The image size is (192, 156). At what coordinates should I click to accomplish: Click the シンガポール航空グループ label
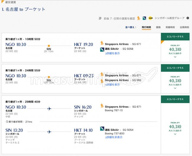click(170, 18)
